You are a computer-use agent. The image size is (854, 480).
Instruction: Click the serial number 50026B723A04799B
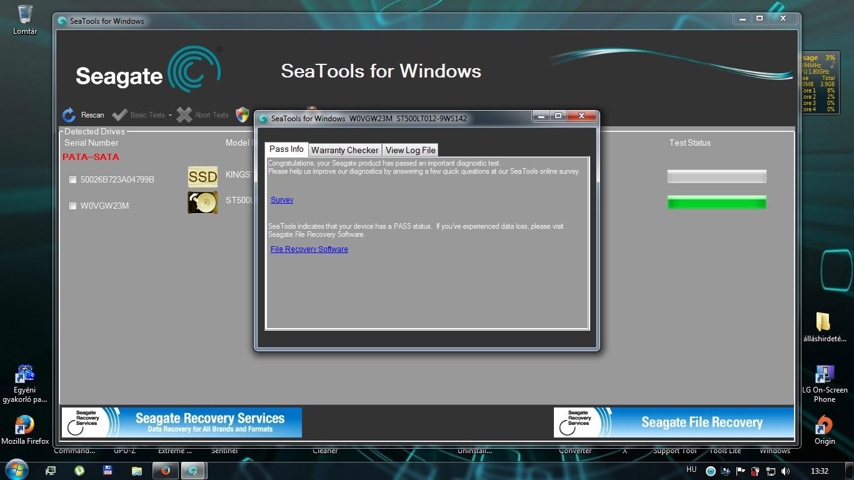coord(117,180)
